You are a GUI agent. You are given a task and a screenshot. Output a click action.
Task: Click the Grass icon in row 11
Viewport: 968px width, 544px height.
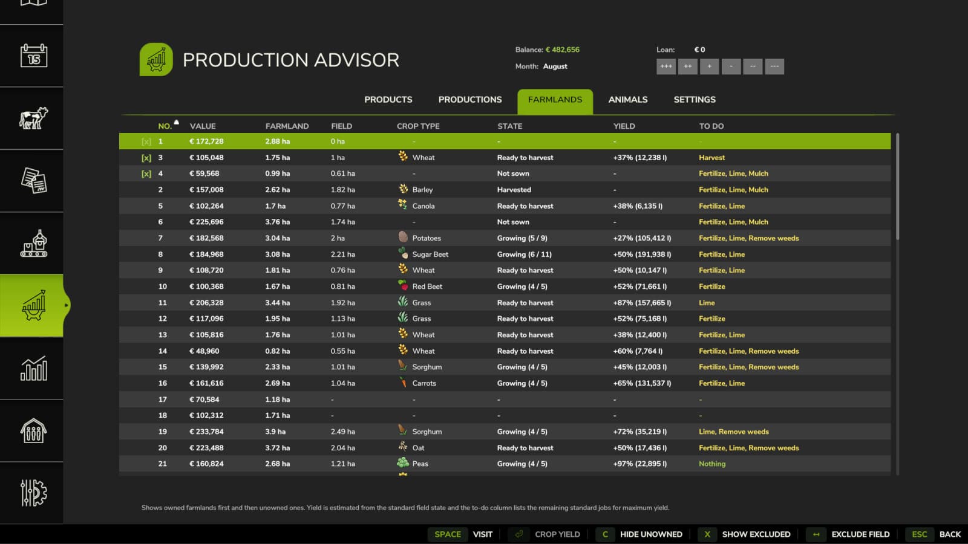coord(403,302)
